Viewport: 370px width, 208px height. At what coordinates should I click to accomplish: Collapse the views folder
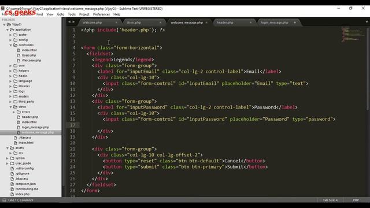10,107
